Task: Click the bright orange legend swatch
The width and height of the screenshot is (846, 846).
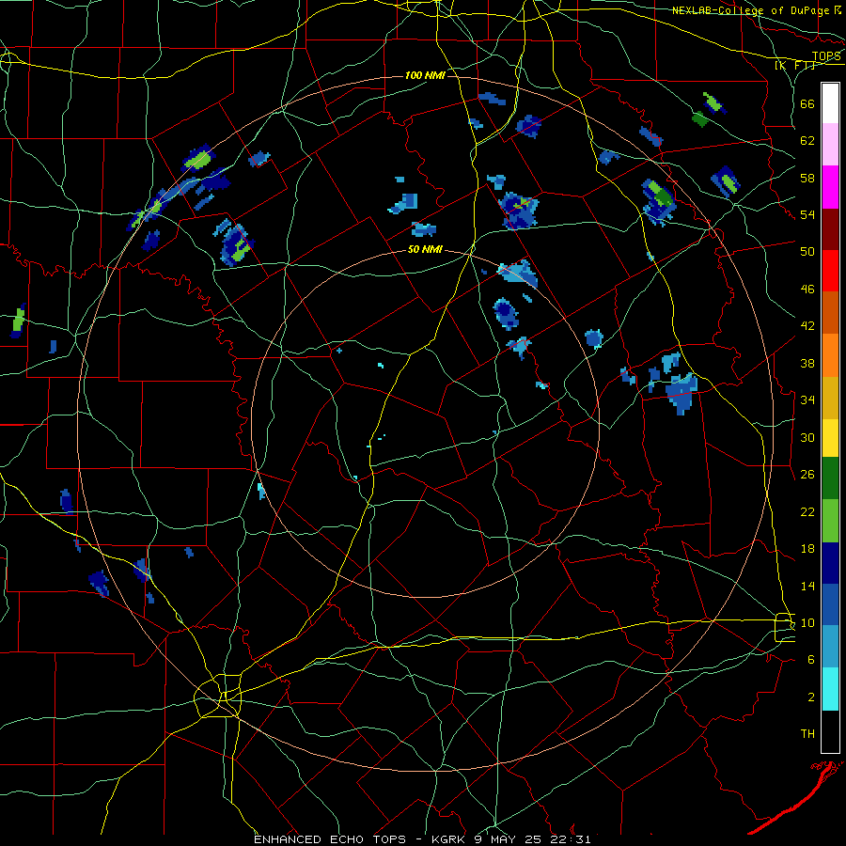Action: coord(830,354)
